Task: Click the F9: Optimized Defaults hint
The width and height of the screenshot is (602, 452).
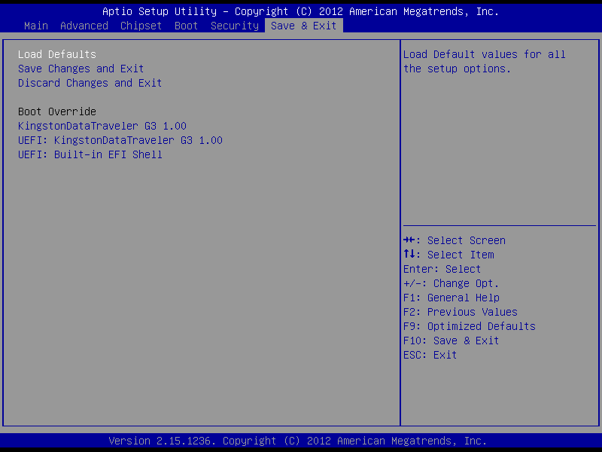Action: [x=470, y=326]
